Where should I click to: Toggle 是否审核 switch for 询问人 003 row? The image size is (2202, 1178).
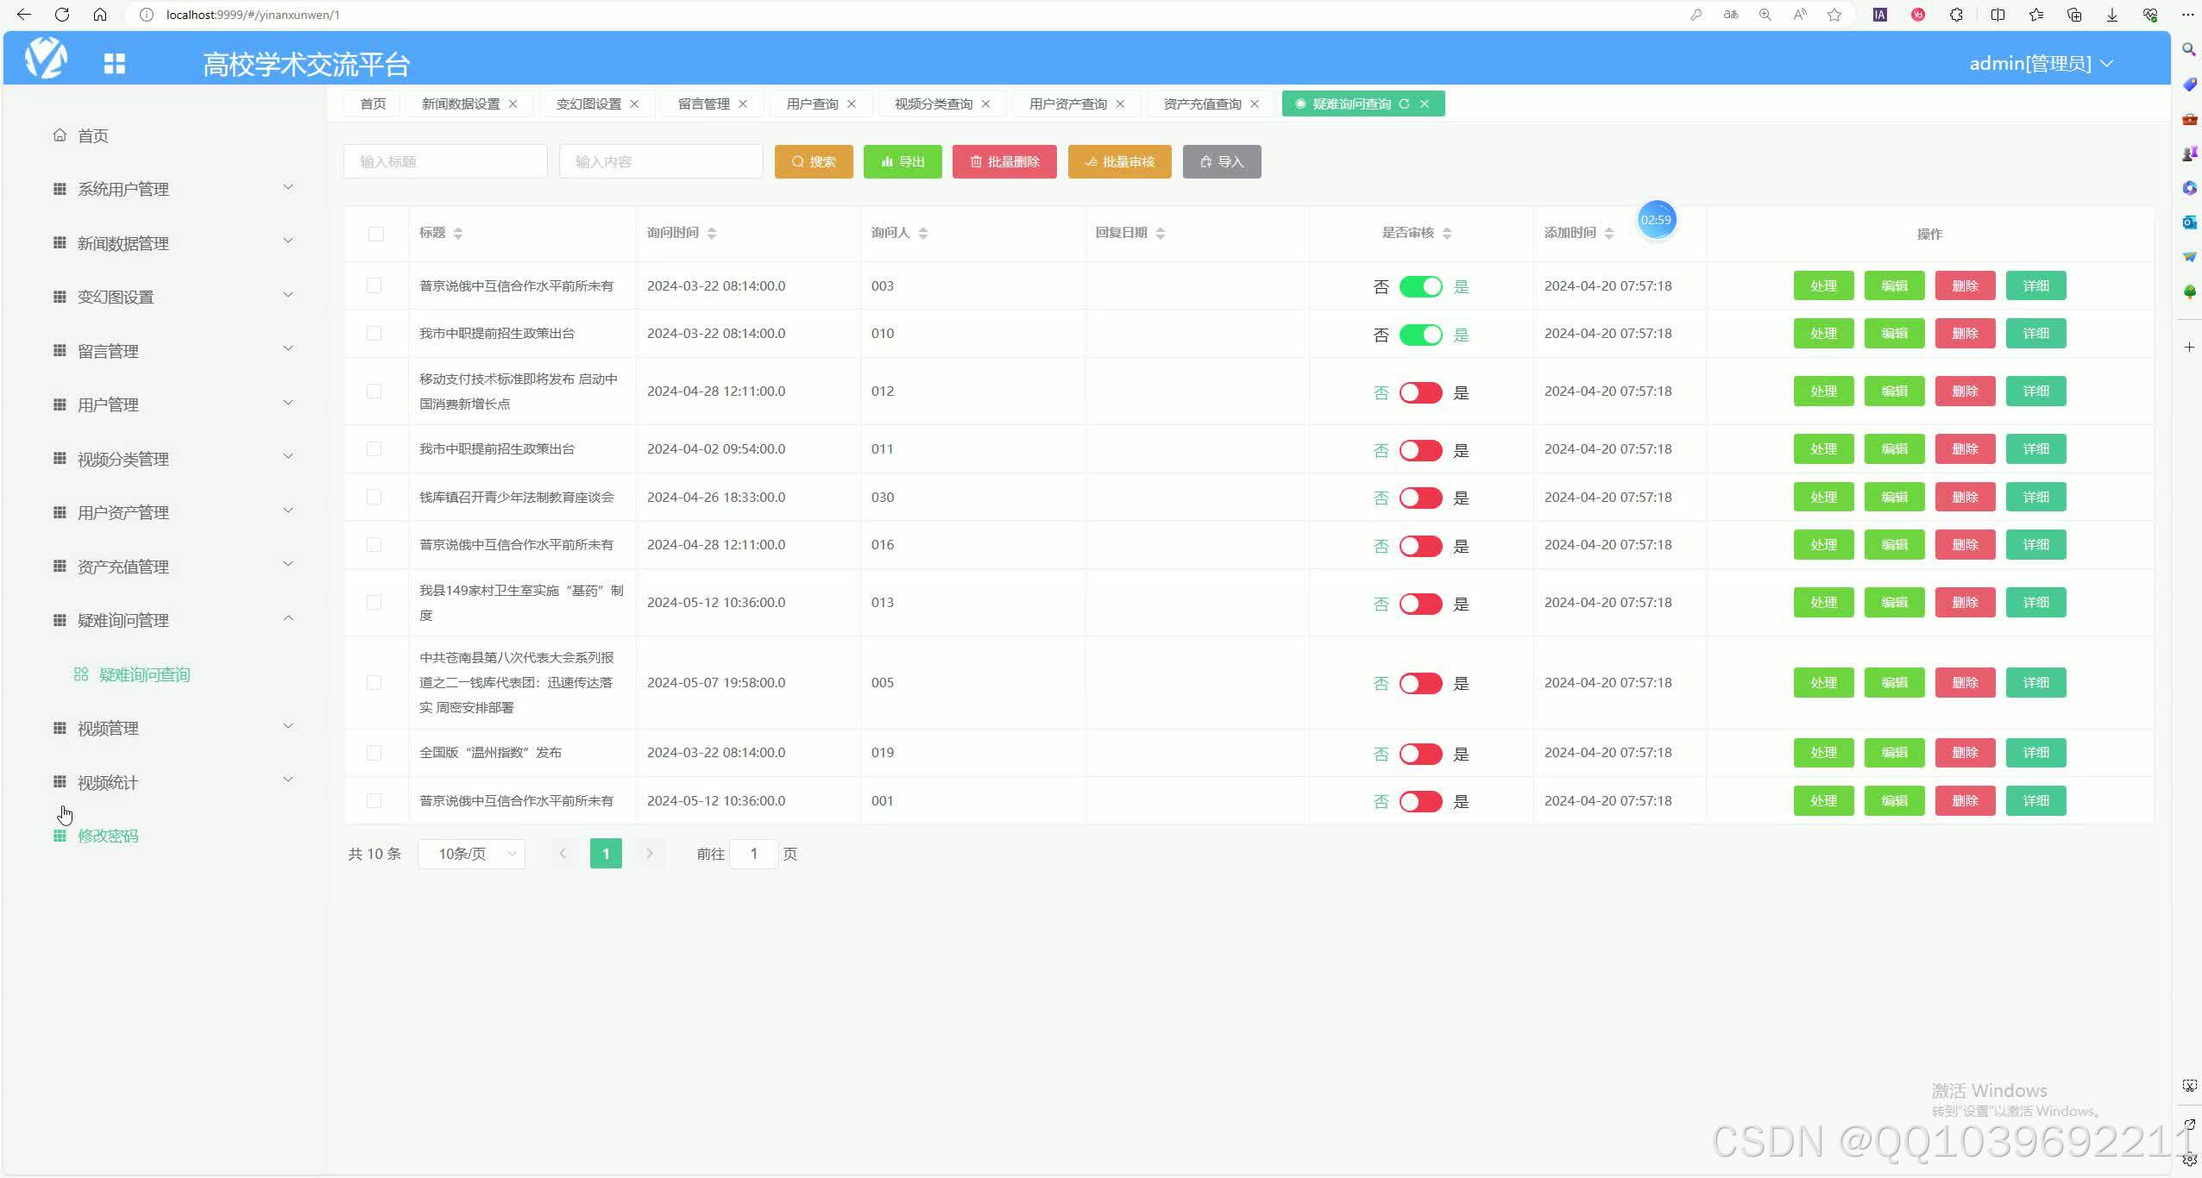pos(1420,286)
